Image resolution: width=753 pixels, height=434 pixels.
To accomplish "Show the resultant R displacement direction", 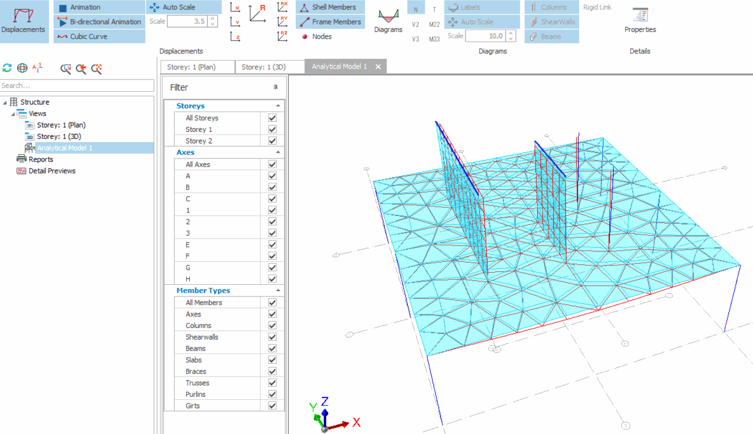I will click(257, 14).
